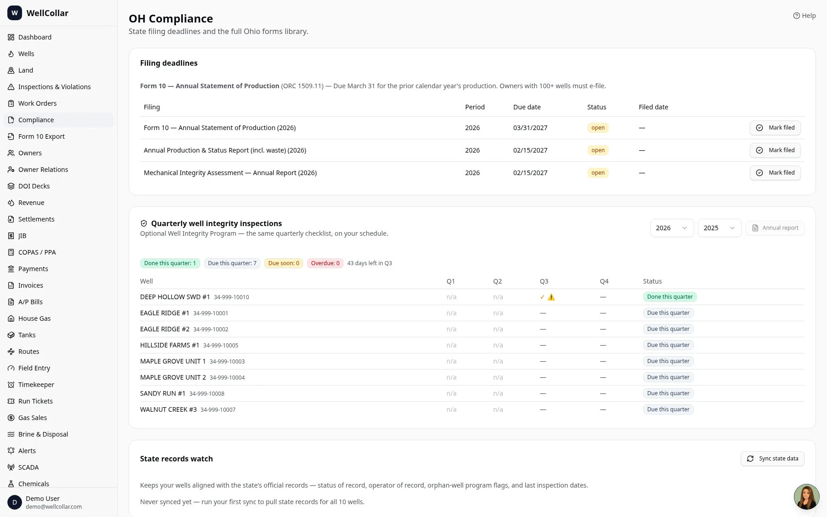Image resolution: width=827 pixels, height=517 pixels.
Task: Click the Tanks icon in sidebar
Action: click(11, 335)
